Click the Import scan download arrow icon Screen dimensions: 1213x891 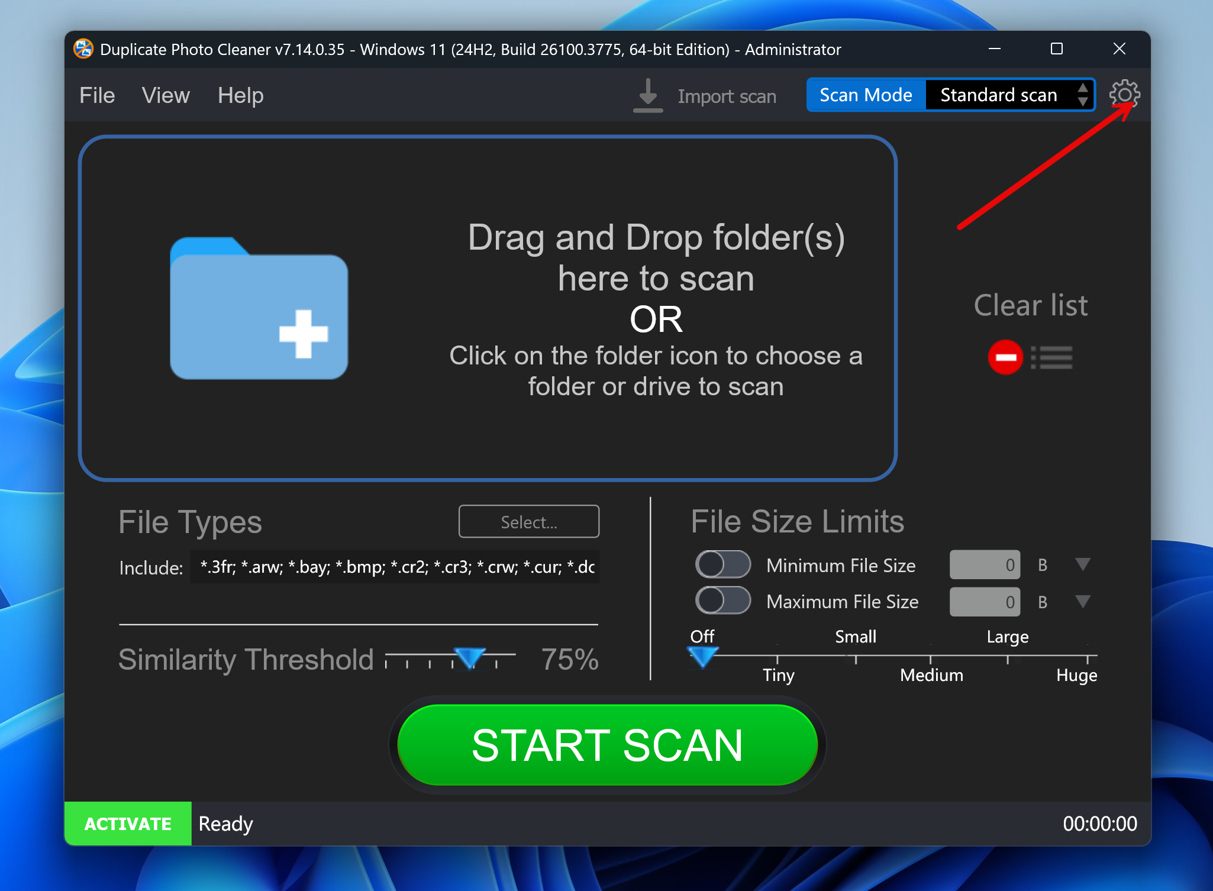click(x=648, y=95)
